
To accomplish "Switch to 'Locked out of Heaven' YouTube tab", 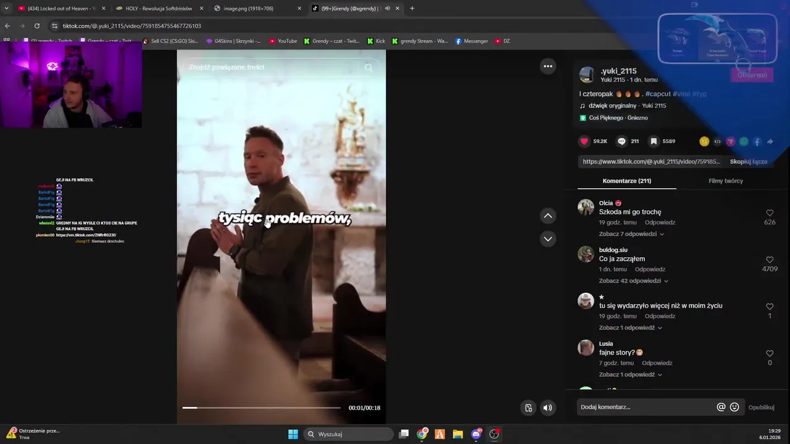I will [x=62, y=9].
